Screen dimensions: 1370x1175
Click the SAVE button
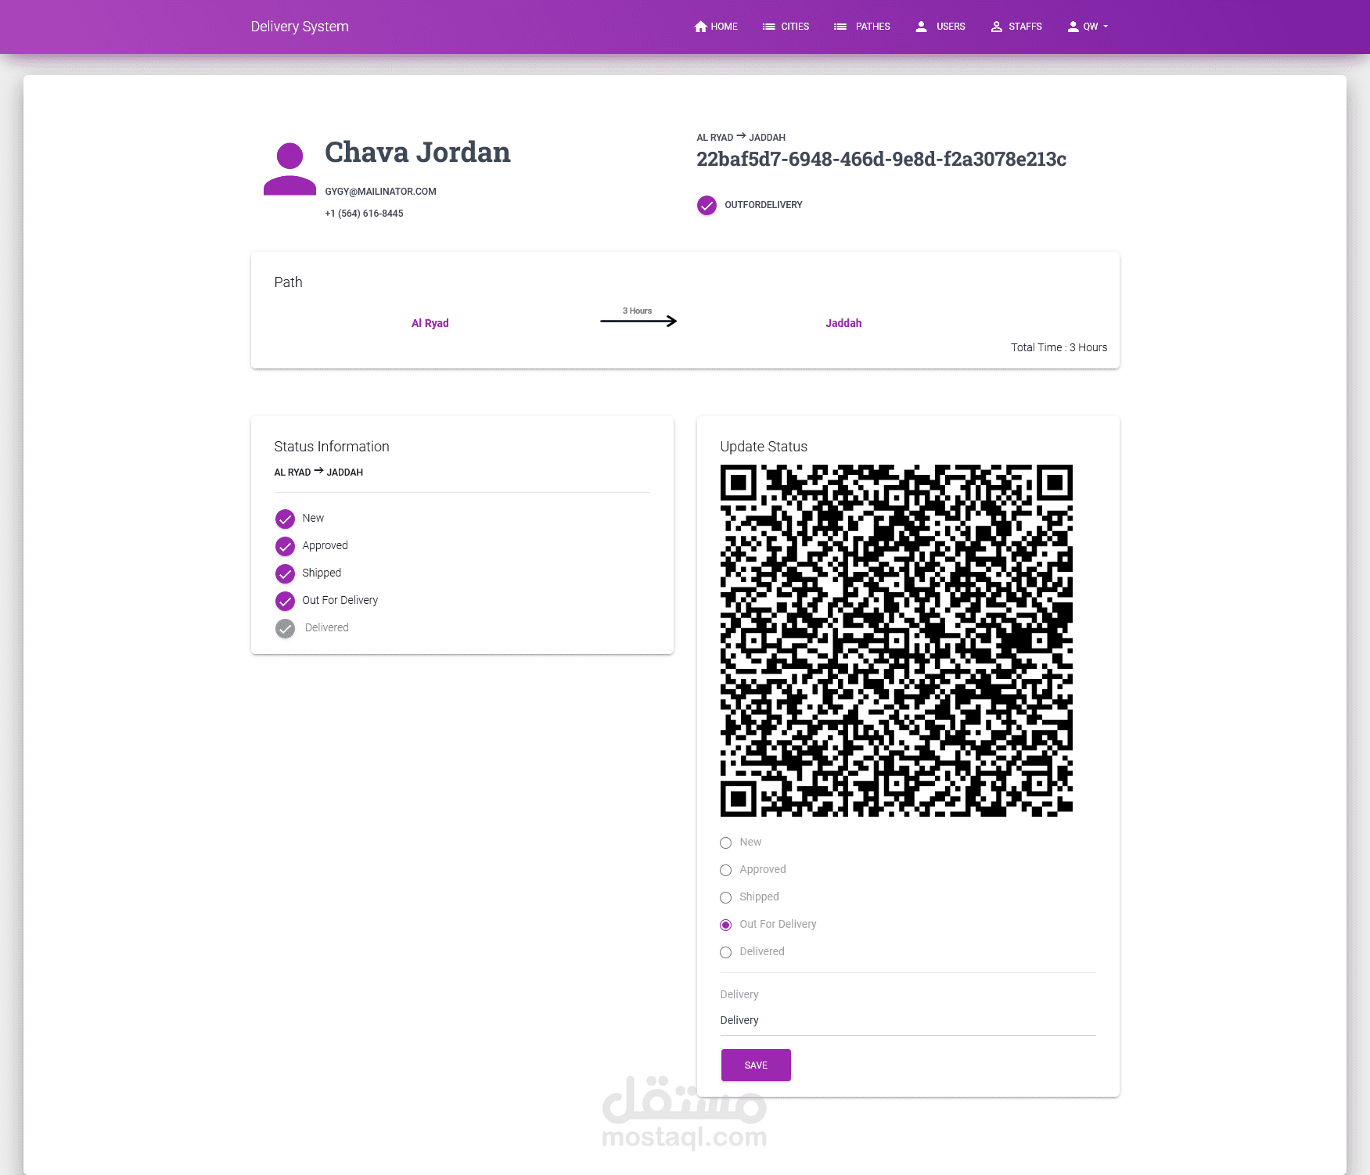(756, 1065)
